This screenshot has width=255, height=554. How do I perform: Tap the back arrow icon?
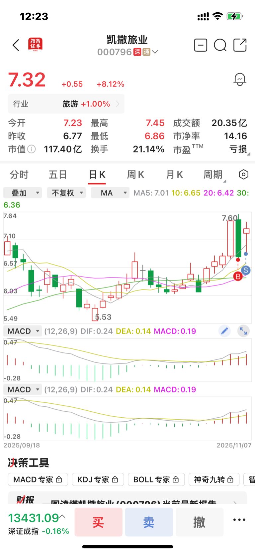tap(16, 45)
